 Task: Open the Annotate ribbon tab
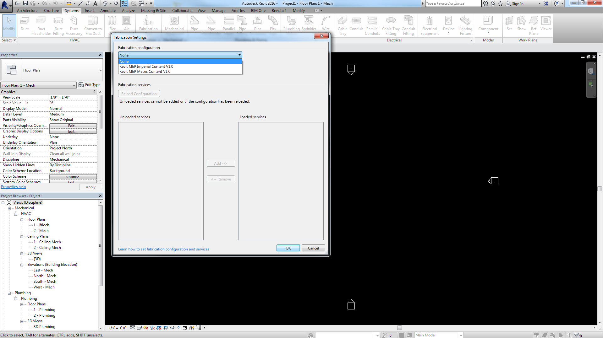(108, 10)
